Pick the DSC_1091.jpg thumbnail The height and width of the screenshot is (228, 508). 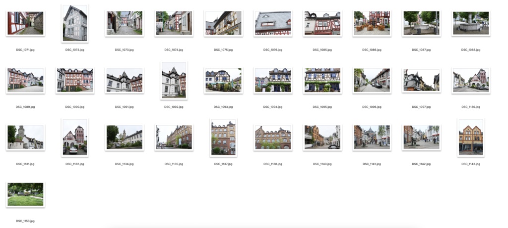[125, 81]
